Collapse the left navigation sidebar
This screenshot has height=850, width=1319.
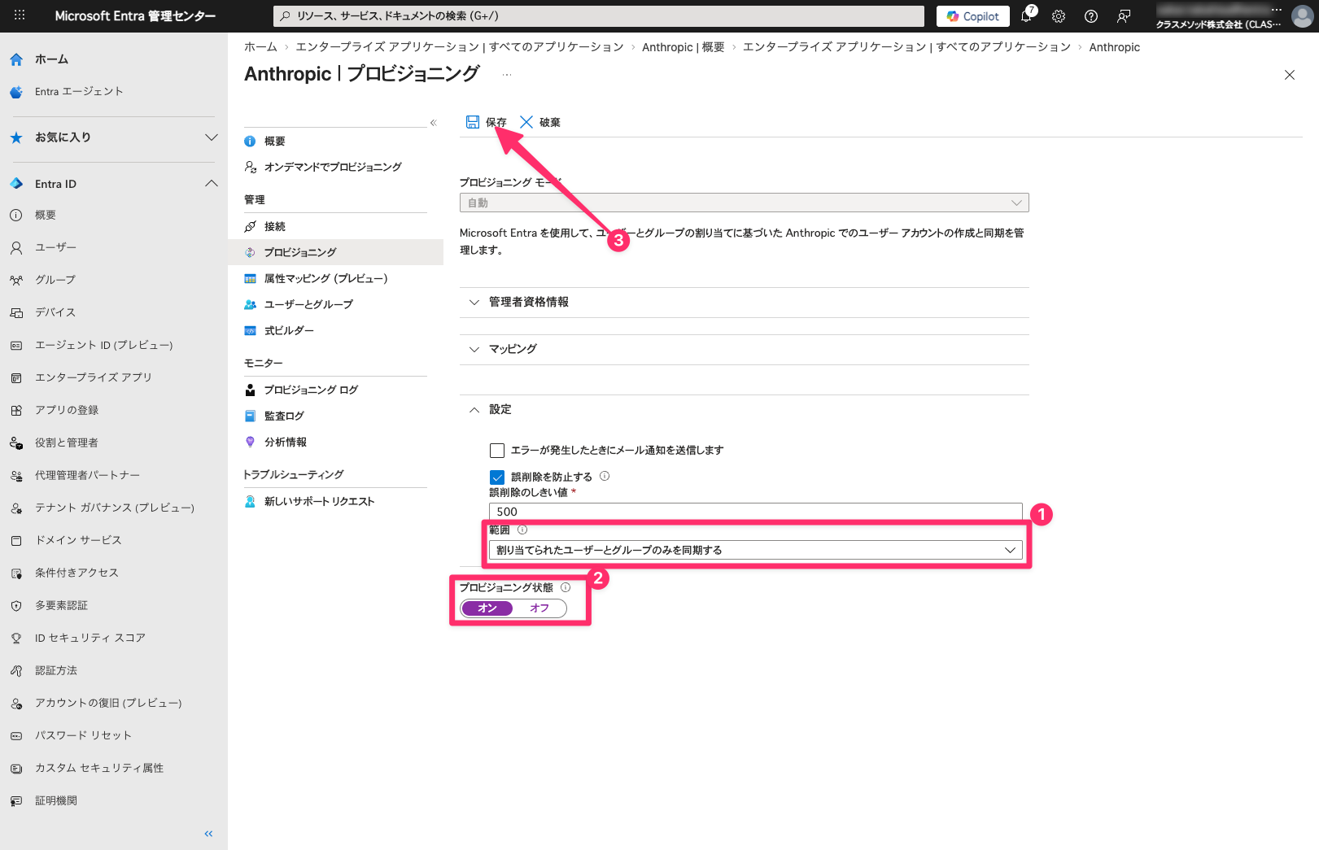click(209, 834)
